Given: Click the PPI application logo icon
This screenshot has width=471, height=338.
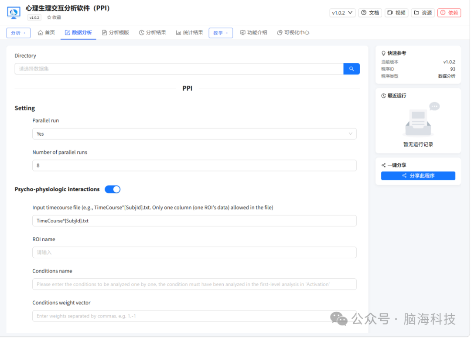Looking at the screenshot, I should click(x=14, y=13).
